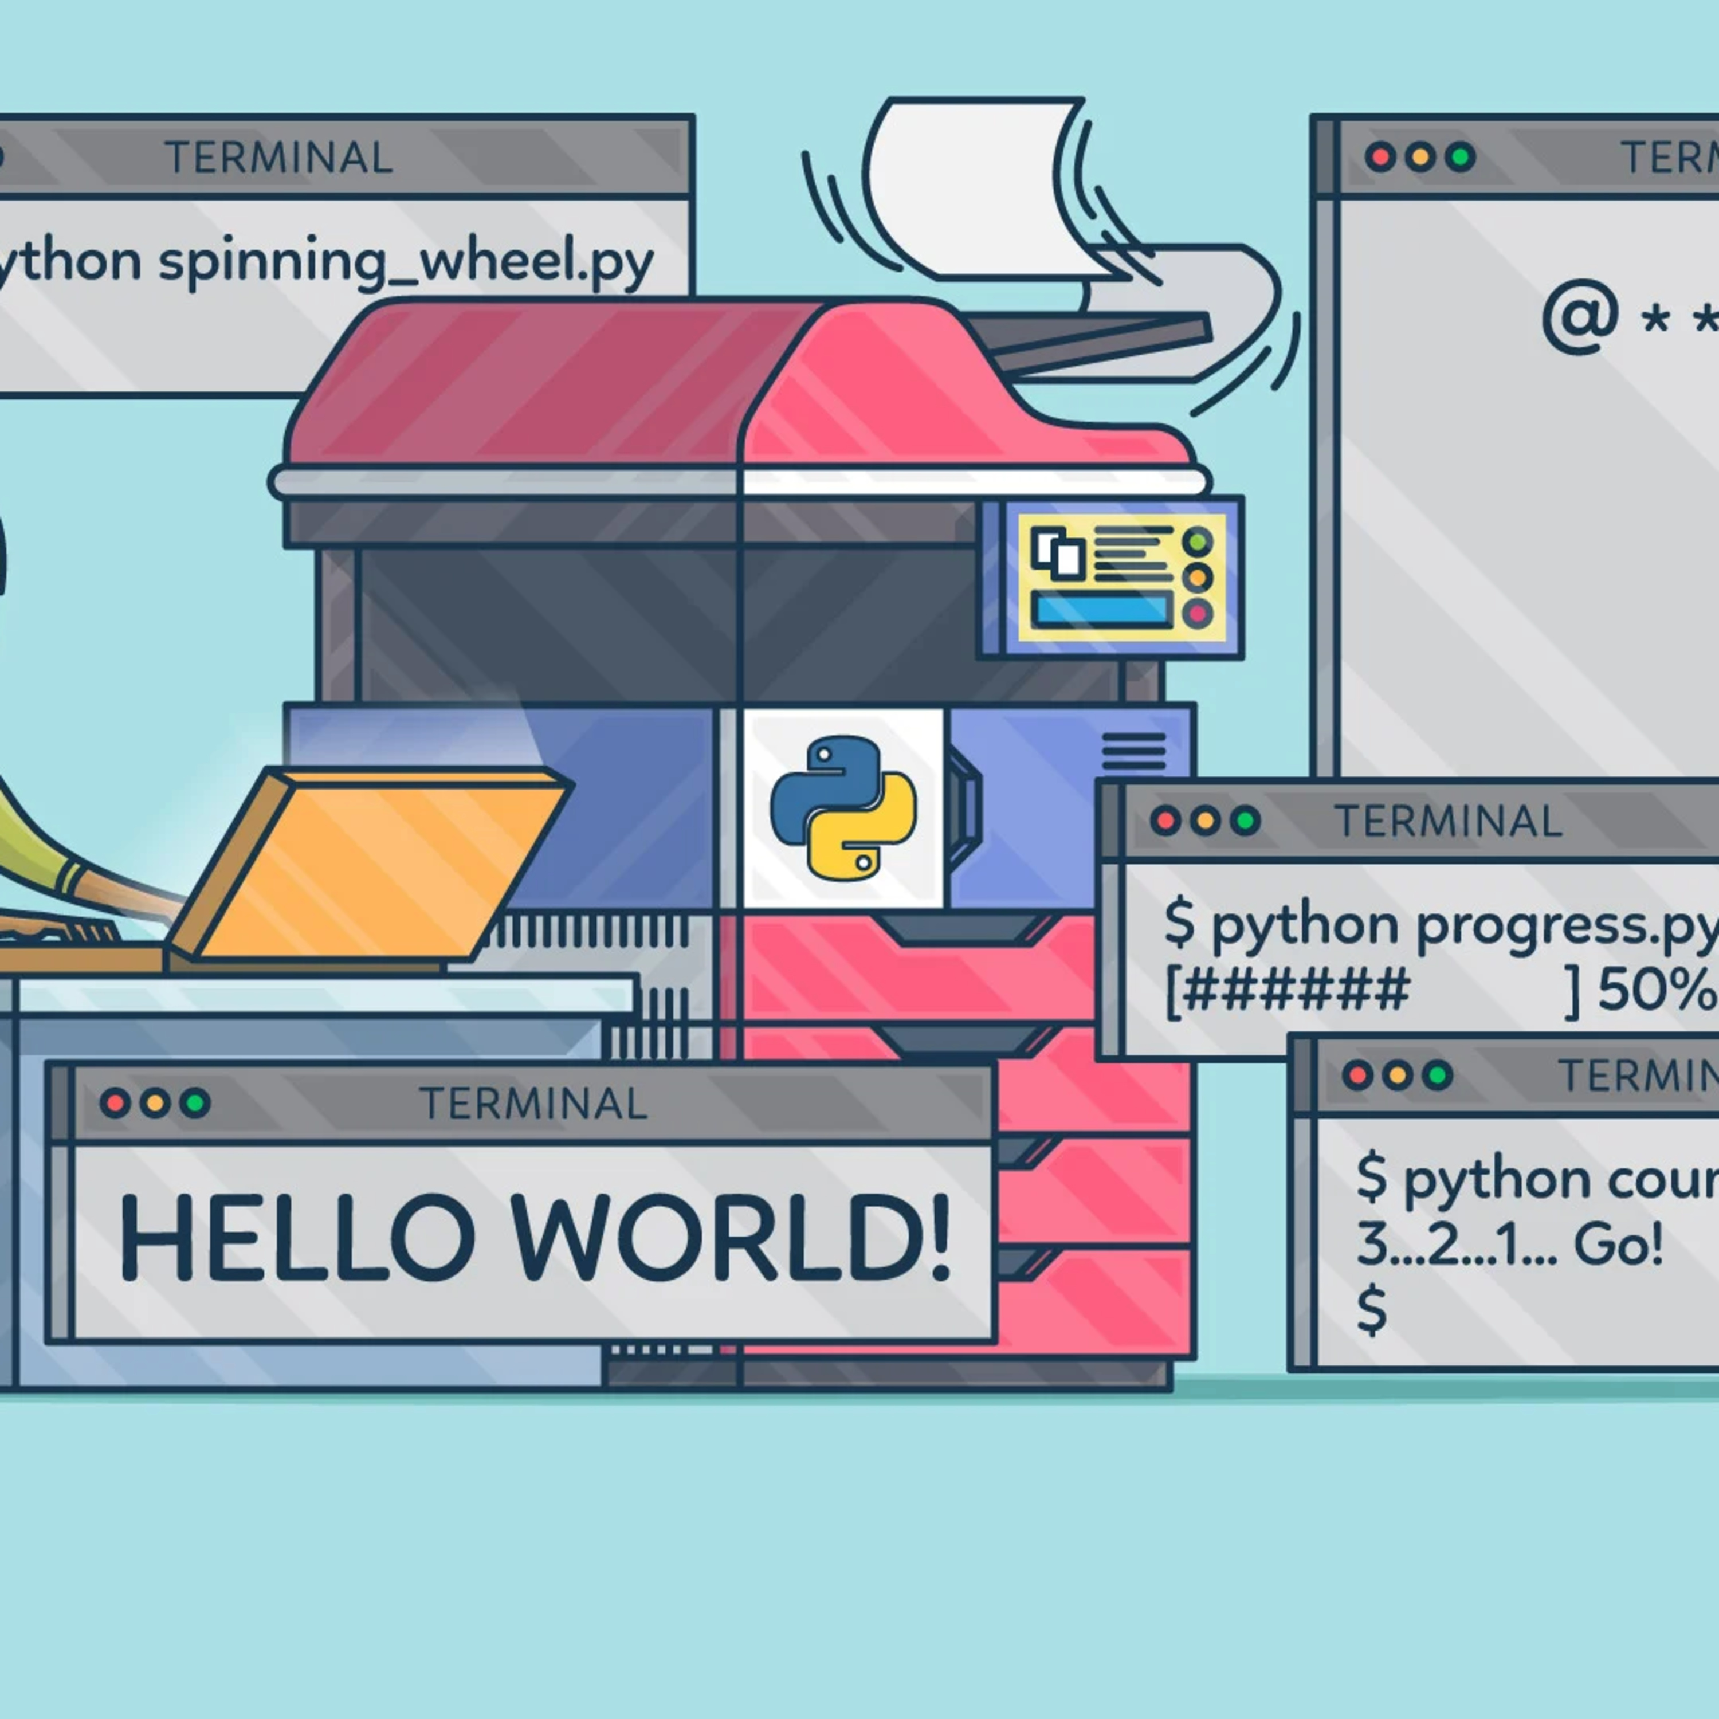Click the '50%' progress value
The height and width of the screenshot is (1719, 1719).
(1658, 990)
